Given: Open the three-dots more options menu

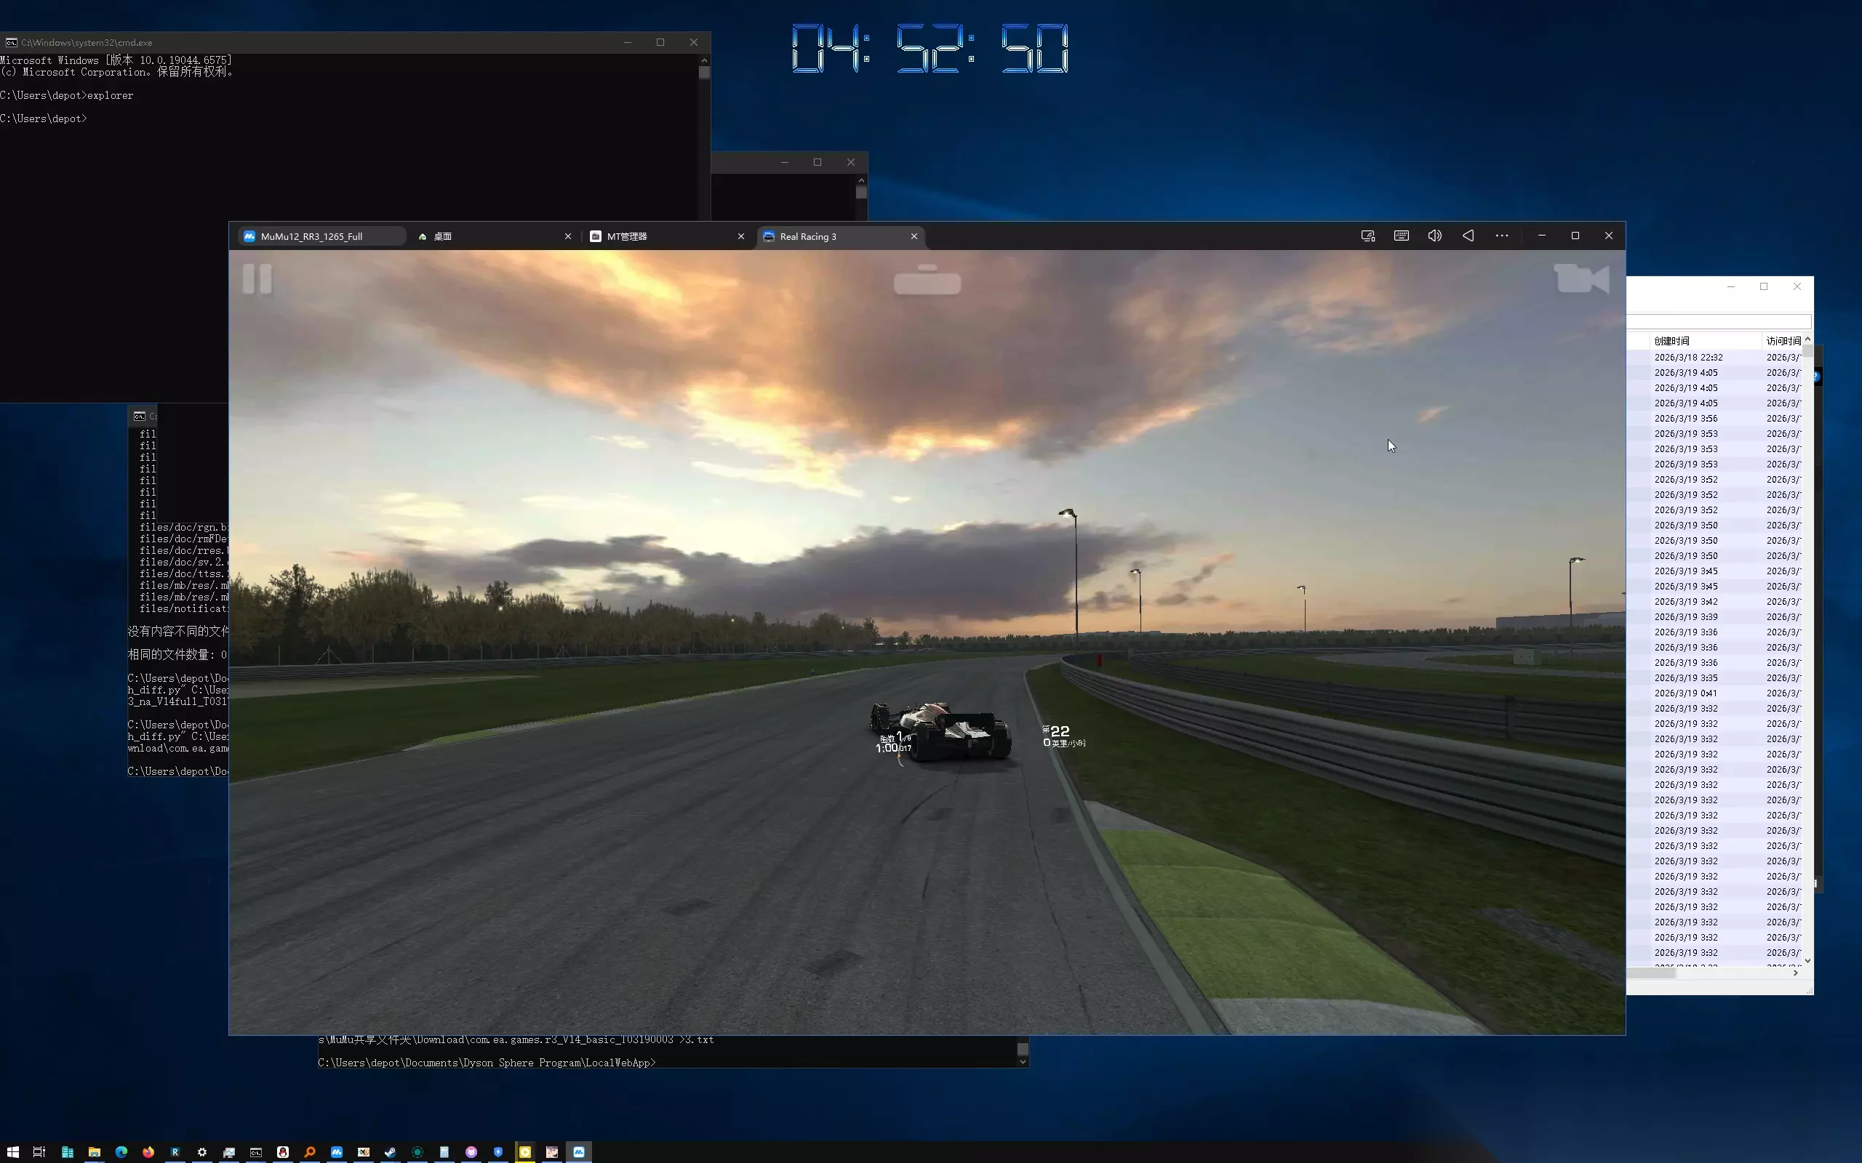Looking at the screenshot, I should pyautogui.click(x=1502, y=236).
